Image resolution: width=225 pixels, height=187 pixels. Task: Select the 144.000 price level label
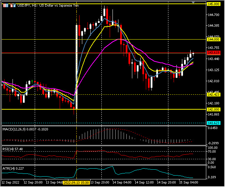pyautogui.click(x=213, y=40)
